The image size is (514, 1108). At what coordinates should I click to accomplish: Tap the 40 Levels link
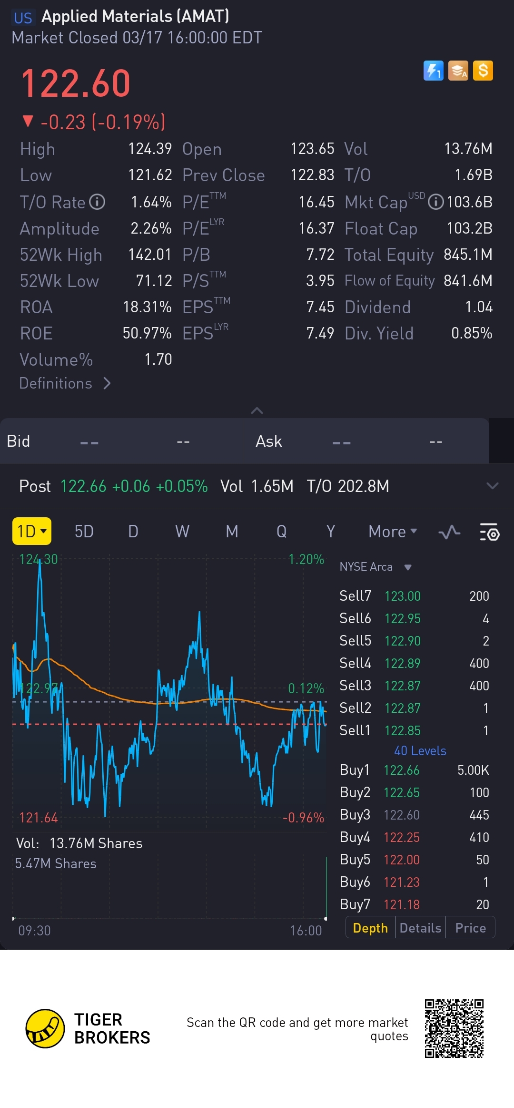pos(420,751)
